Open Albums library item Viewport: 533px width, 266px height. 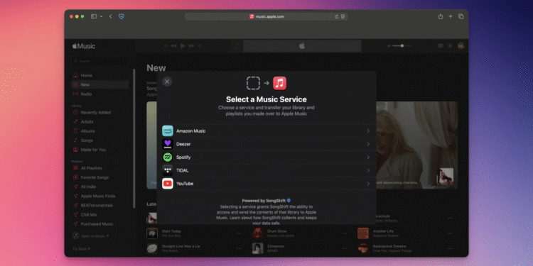pos(100,131)
